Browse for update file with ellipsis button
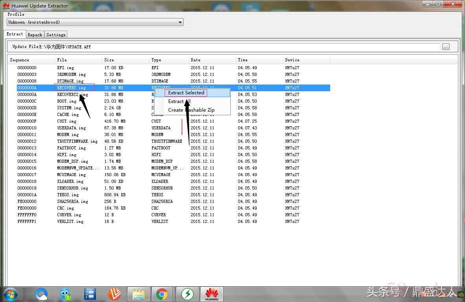The image size is (465, 302). click(x=446, y=46)
